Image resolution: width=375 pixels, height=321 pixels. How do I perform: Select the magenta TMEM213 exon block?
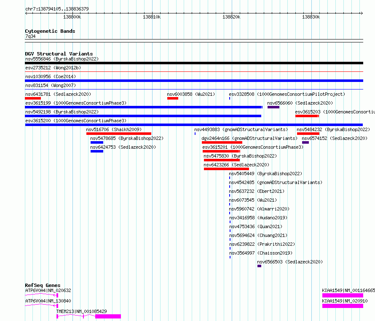pos(108,316)
